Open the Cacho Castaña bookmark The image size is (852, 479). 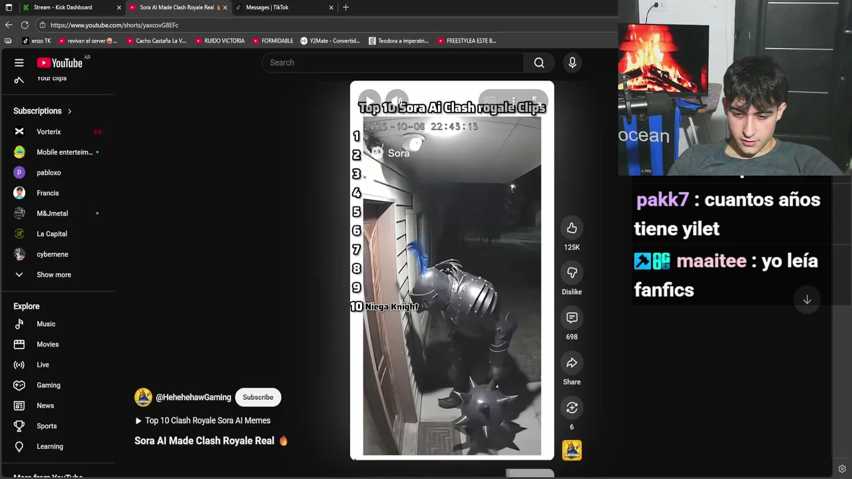pos(155,41)
